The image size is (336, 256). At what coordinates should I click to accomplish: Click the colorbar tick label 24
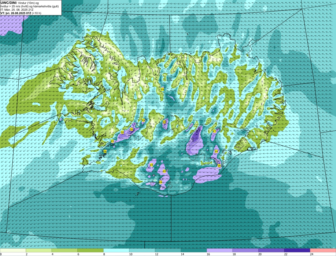click(x=312, y=254)
